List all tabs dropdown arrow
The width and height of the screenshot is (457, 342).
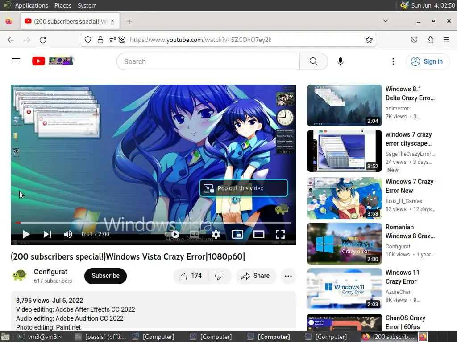385,21
